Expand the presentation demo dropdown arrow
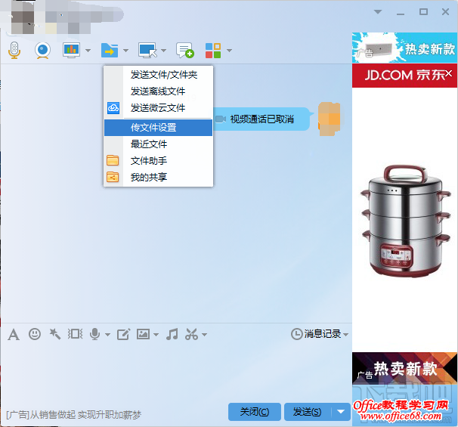458x427 pixels. [x=88, y=51]
